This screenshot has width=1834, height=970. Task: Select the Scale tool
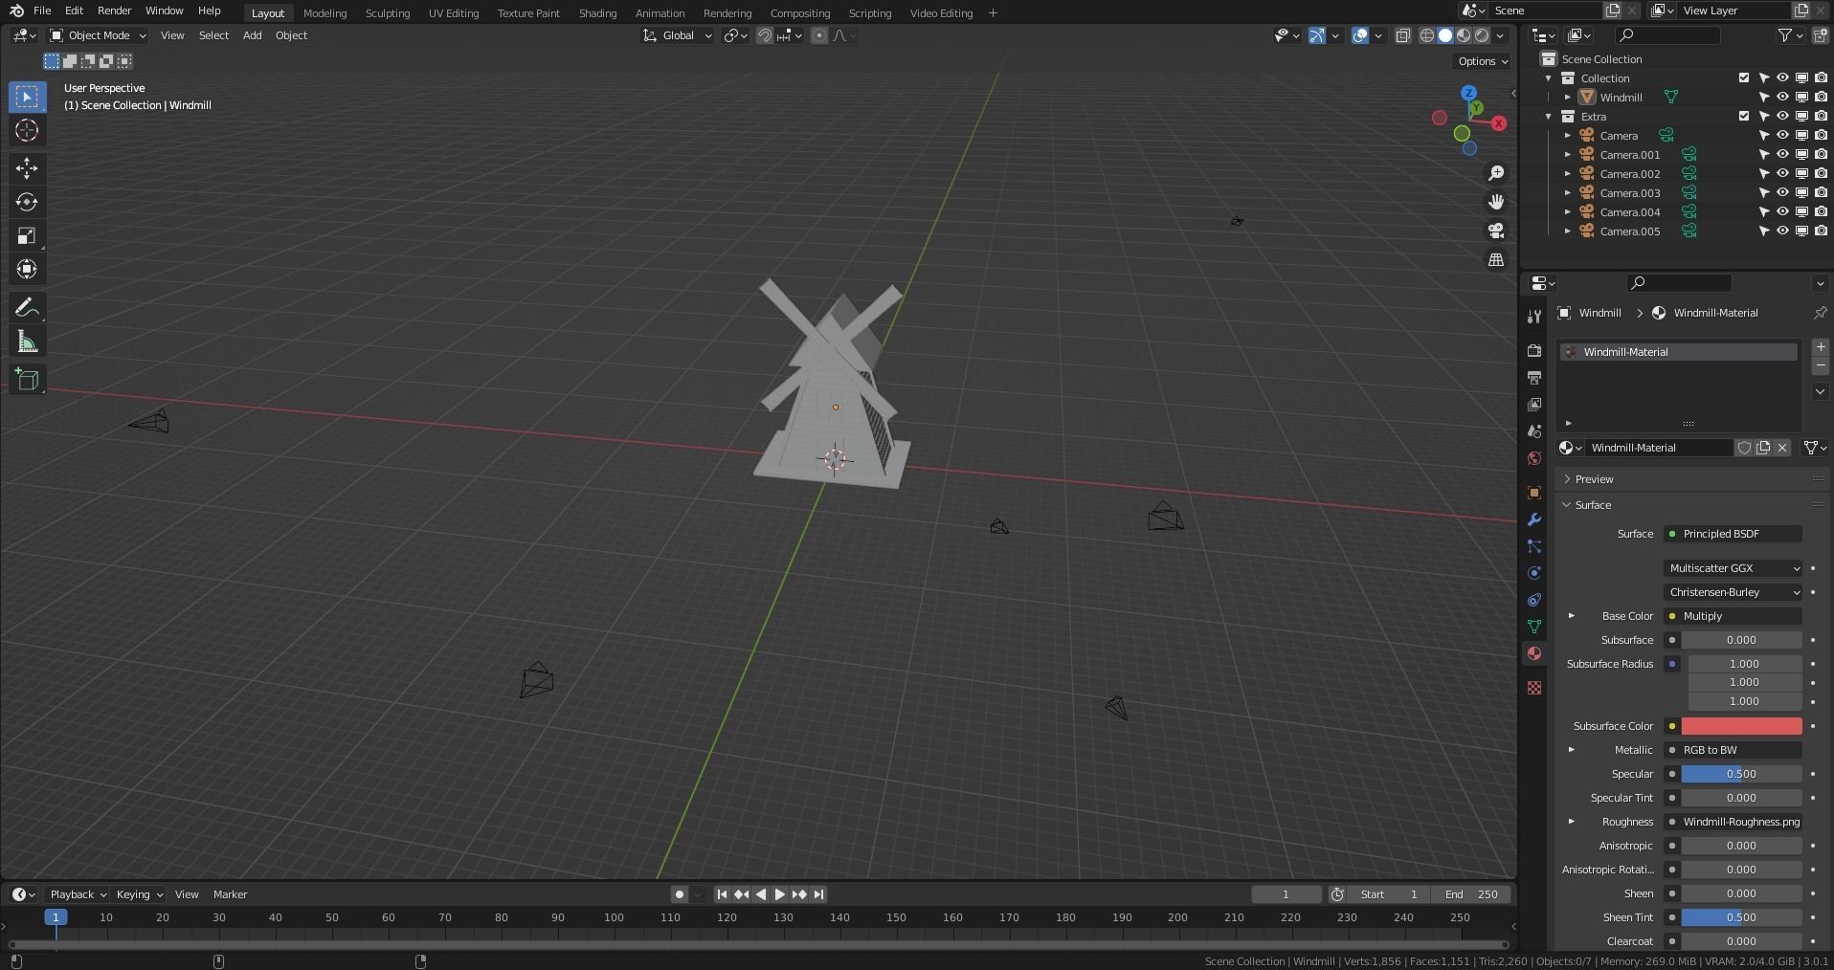click(x=27, y=235)
